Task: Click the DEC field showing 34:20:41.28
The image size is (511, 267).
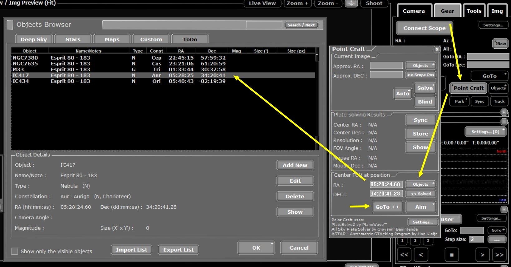Action: point(386,193)
